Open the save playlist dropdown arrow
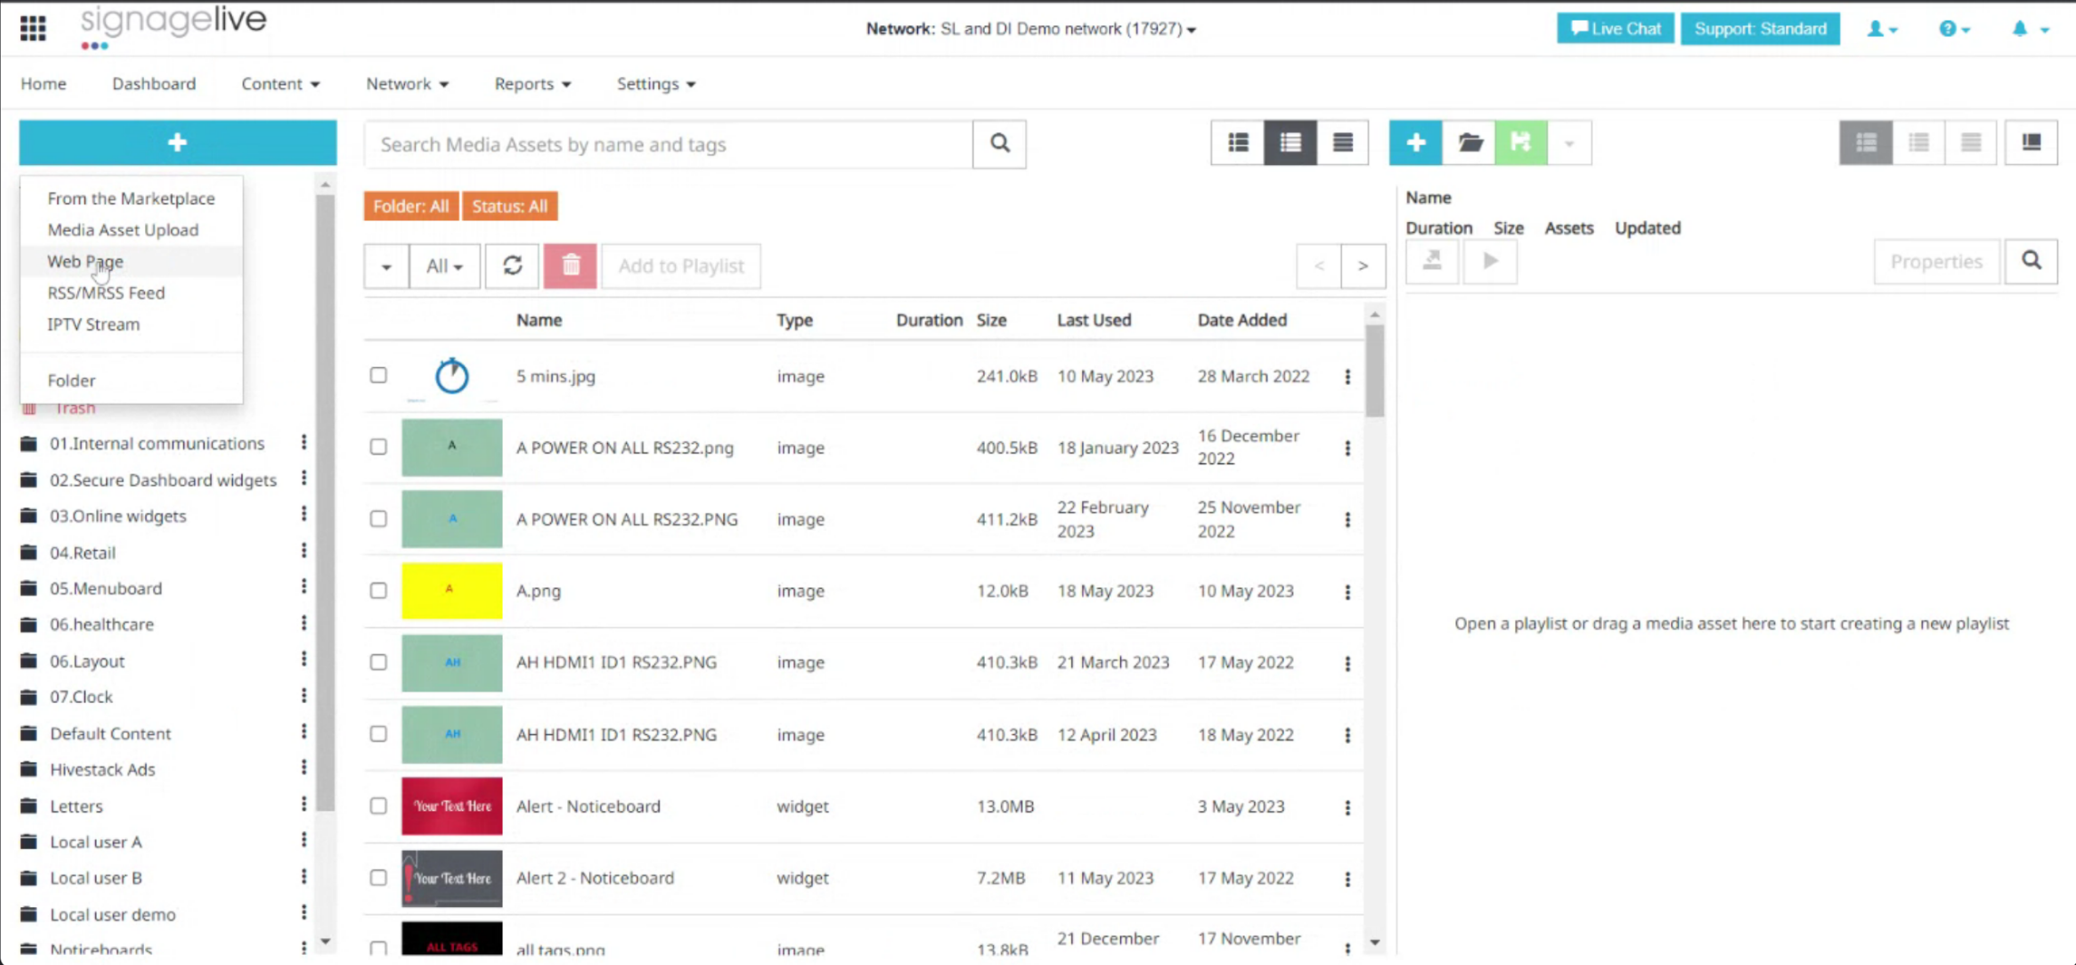This screenshot has width=2076, height=965. click(1569, 142)
